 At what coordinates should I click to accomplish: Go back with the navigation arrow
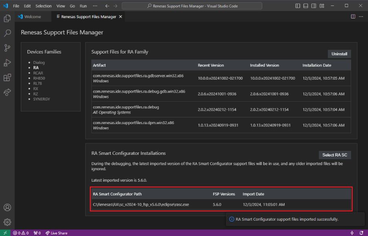point(107,6)
